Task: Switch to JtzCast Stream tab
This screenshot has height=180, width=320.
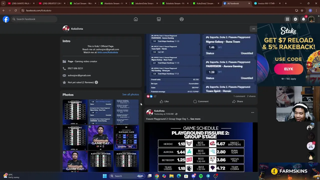Action: click(82, 3)
